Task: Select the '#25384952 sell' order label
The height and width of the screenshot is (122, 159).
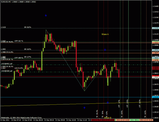Action: click(x=7, y=64)
